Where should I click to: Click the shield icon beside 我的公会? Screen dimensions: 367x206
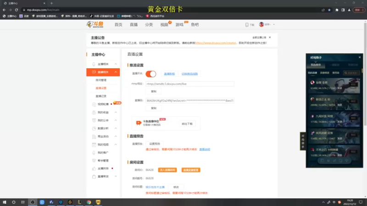tap(94, 120)
